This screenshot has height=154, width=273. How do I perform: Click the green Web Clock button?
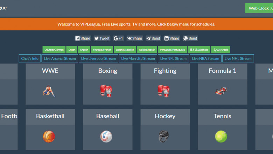point(259,8)
